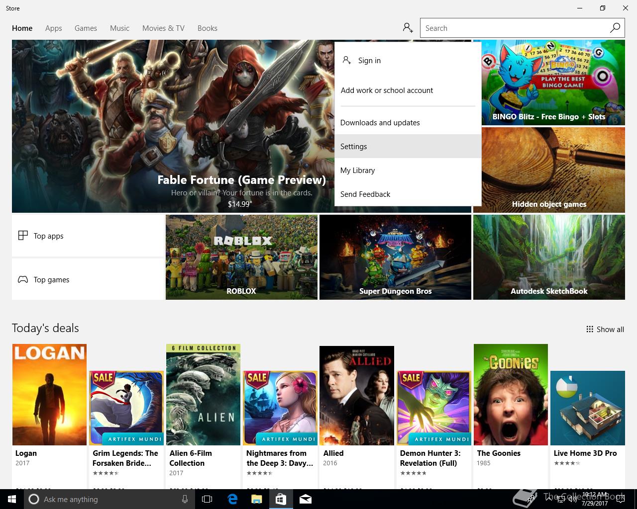Open the Alien 6-Film Collection poster
This screenshot has width=637, height=509.
tap(203, 394)
